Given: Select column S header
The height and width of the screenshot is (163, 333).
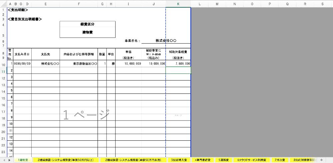Looking at the screenshot, I should pos(323,4).
